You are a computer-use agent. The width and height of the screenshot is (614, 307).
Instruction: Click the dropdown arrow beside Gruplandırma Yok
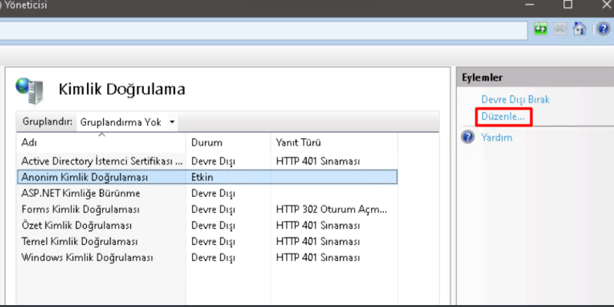pos(172,122)
